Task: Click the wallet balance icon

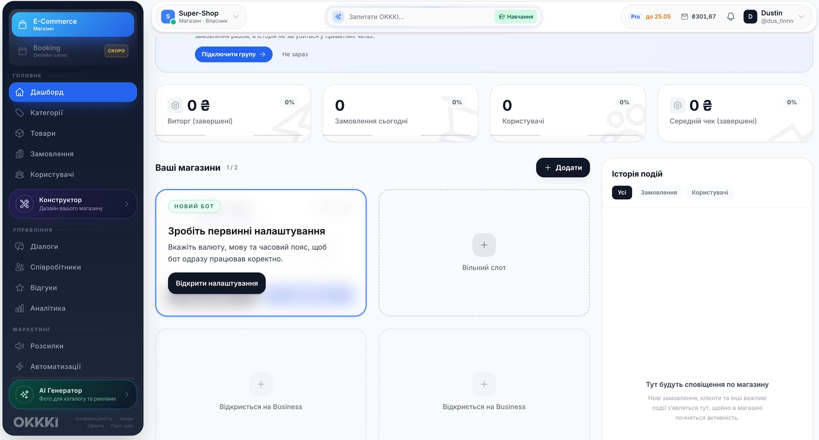Action: coord(684,17)
